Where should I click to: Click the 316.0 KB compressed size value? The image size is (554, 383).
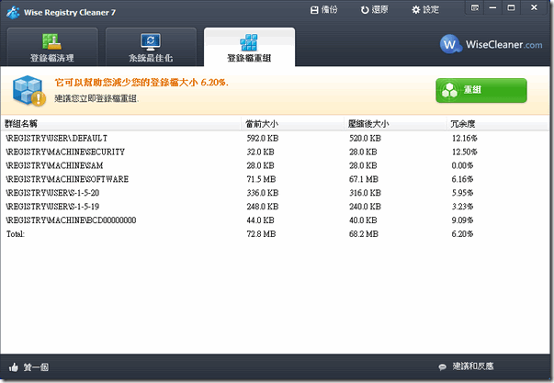coord(365,193)
